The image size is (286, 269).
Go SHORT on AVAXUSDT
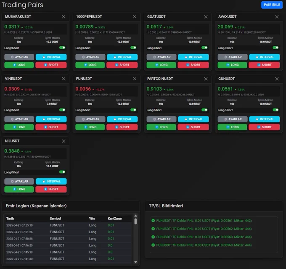tap(265, 65)
